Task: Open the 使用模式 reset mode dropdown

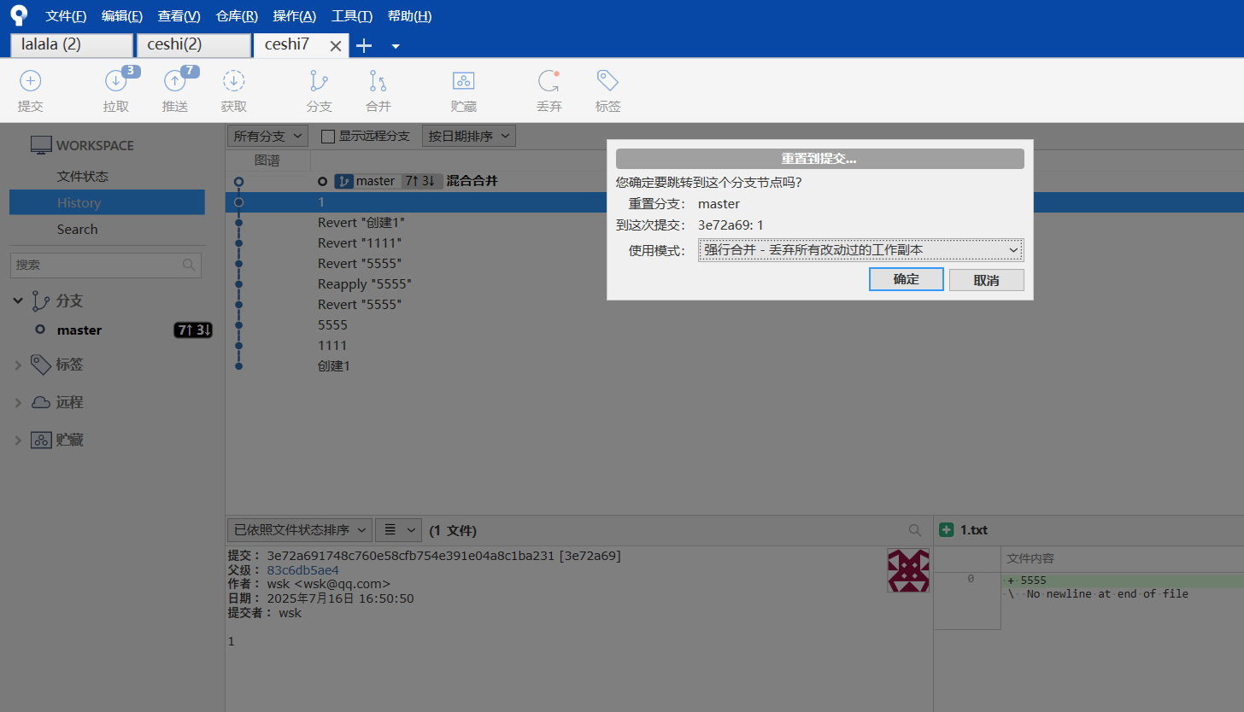Action: pos(860,250)
